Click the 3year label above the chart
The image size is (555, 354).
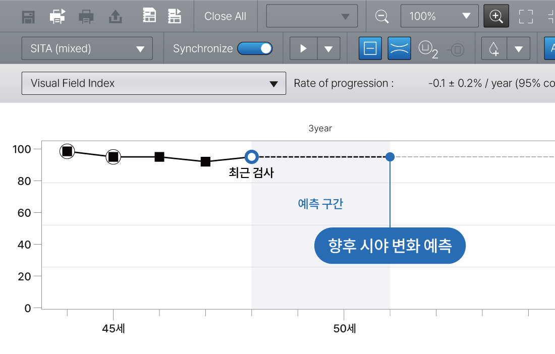[x=320, y=129]
